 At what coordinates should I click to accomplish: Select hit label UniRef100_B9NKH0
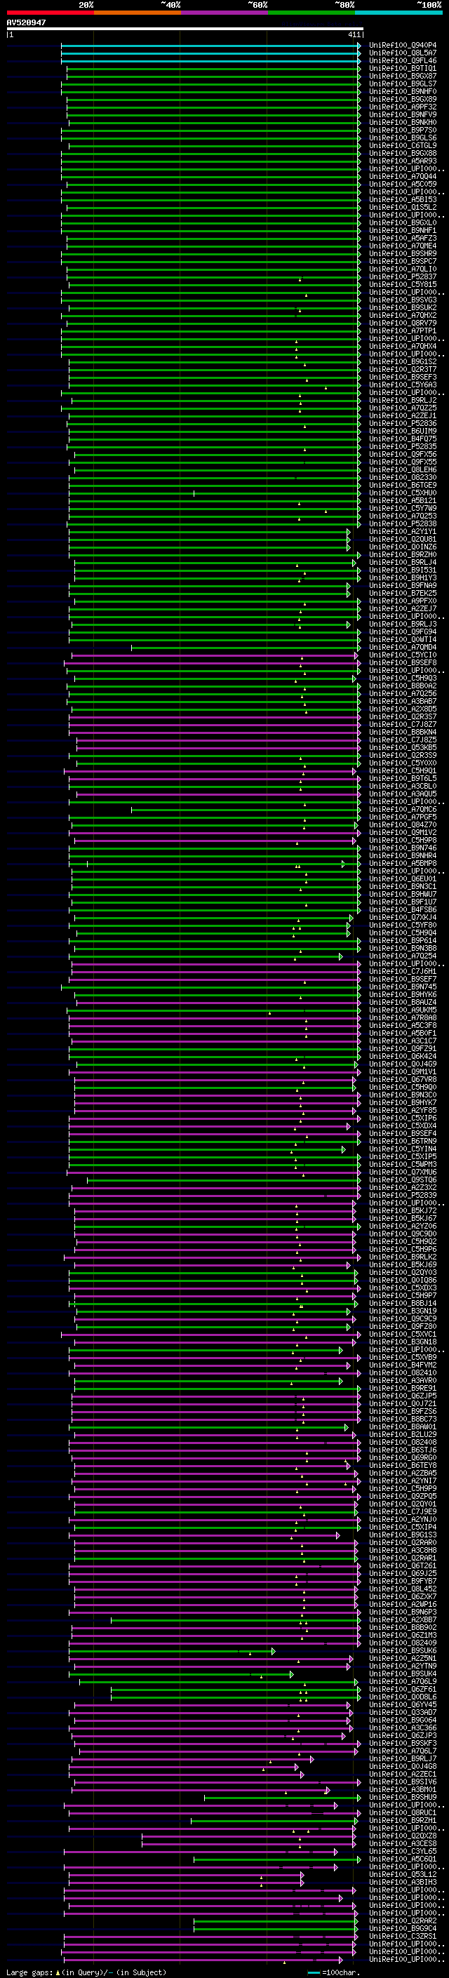403,122
